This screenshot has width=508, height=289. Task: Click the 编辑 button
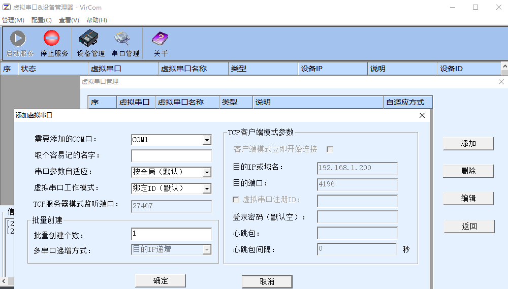pyautogui.click(x=468, y=198)
